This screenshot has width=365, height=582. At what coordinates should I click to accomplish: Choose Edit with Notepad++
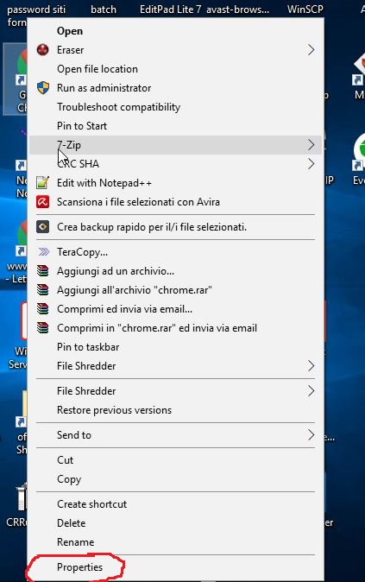(104, 183)
